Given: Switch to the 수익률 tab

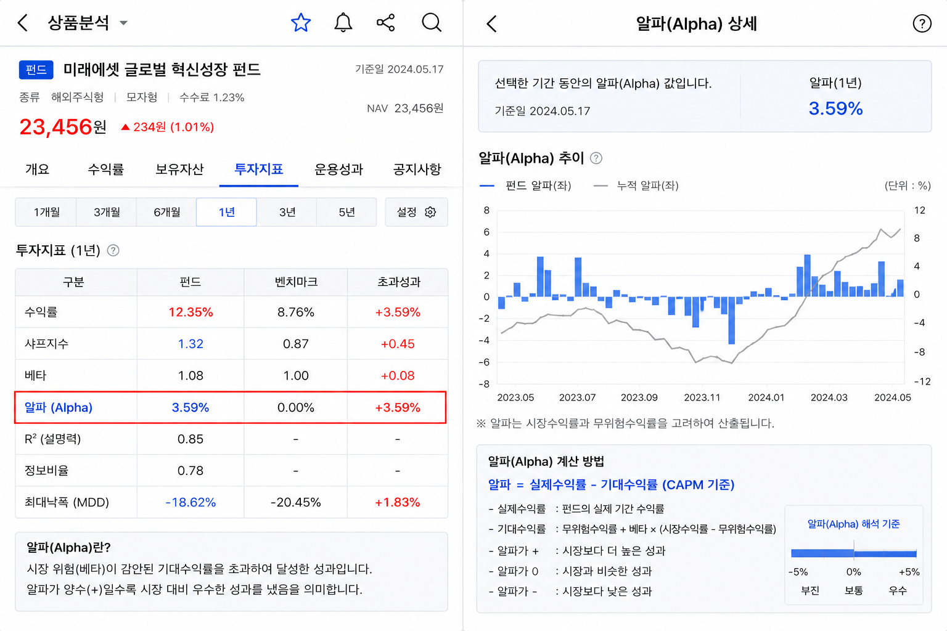Looking at the screenshot, I should click(x=105, y=169).
